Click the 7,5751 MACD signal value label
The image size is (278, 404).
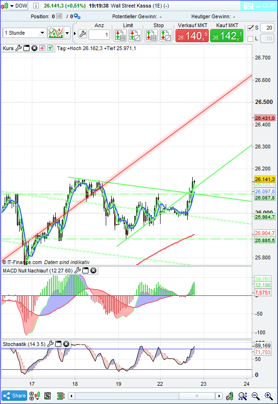click(x=263, y=293)
